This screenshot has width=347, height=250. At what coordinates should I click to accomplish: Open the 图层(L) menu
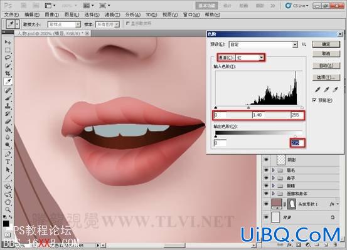pyautogui.click(x=72, y=14)
